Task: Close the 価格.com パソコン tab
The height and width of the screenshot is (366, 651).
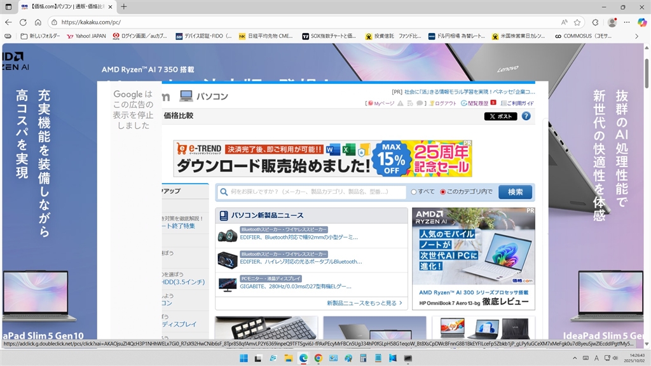Action: tap(110, 7)
